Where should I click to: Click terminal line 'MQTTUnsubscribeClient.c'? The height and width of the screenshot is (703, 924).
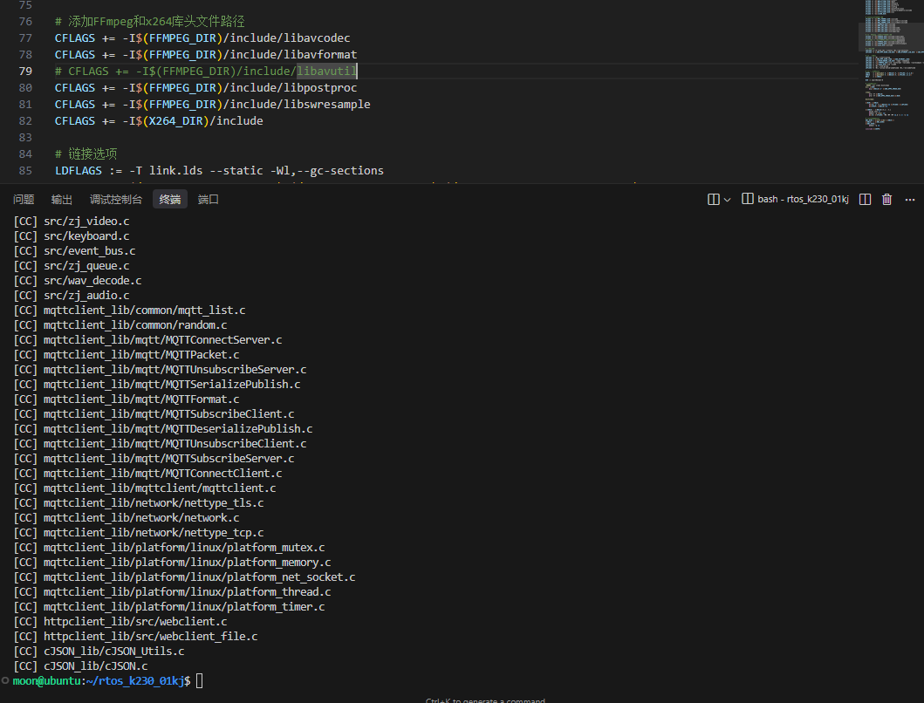click(160, 443)
